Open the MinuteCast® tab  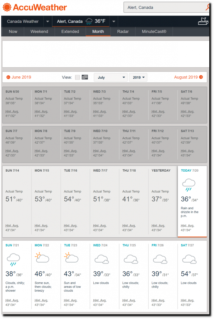[x=154, y=31]
